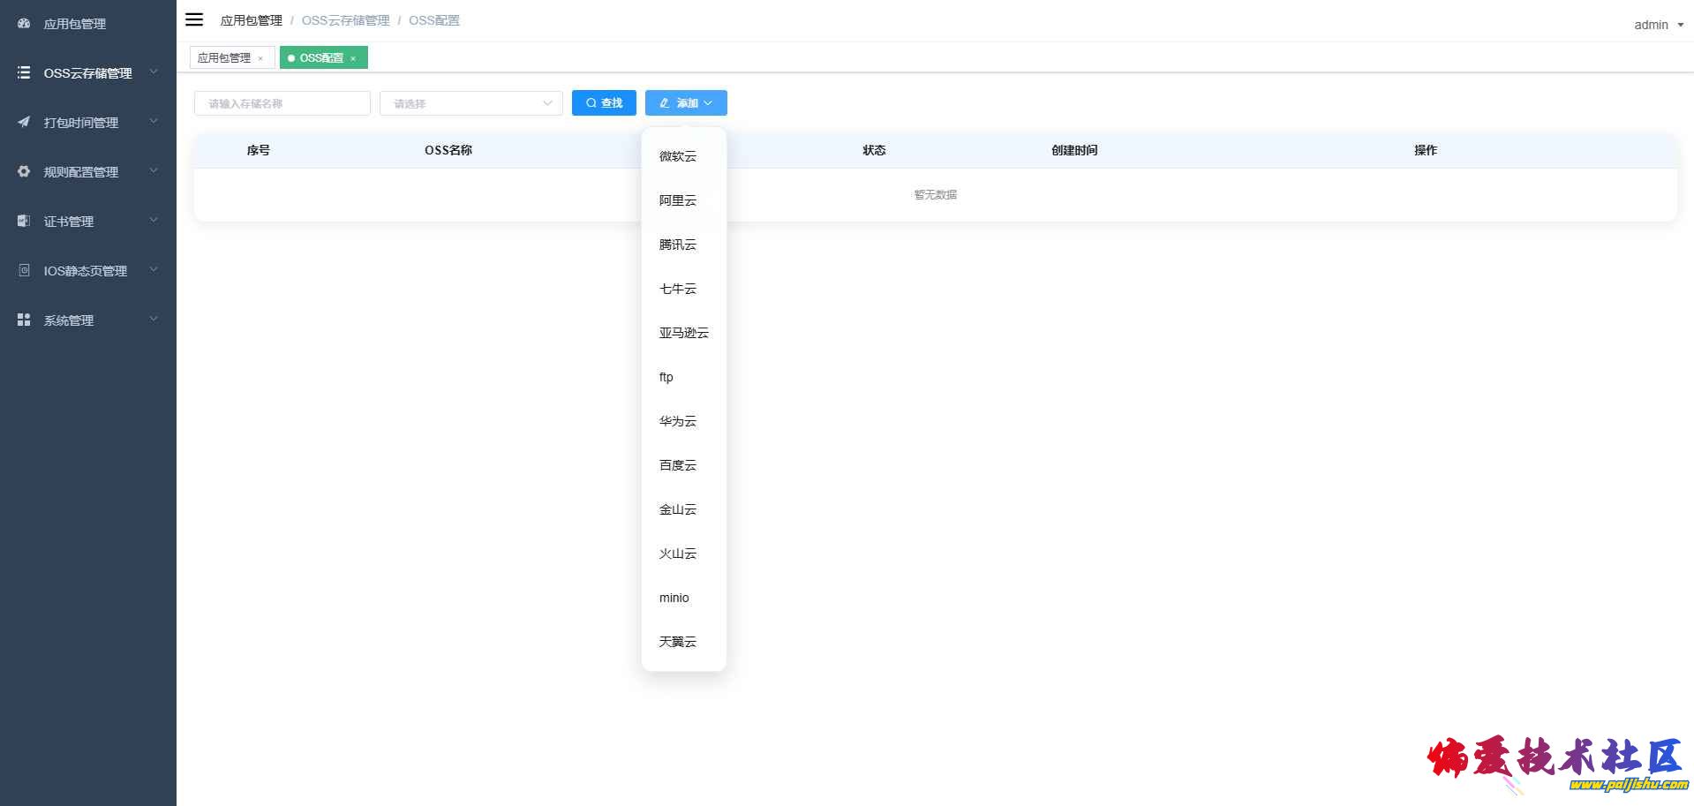Choose 腾讯云 in the dropdown list
This screenshot has width=1694, height=806.
[x=677, y=245]
